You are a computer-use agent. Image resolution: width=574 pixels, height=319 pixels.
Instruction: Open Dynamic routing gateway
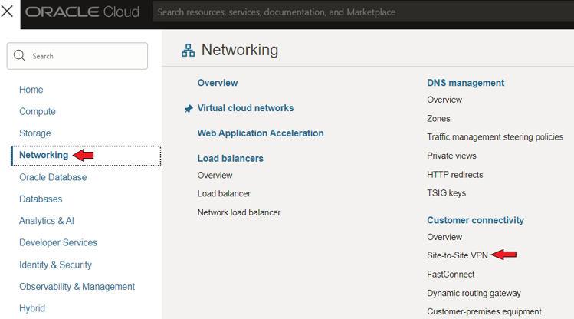[x=474, y=294]
